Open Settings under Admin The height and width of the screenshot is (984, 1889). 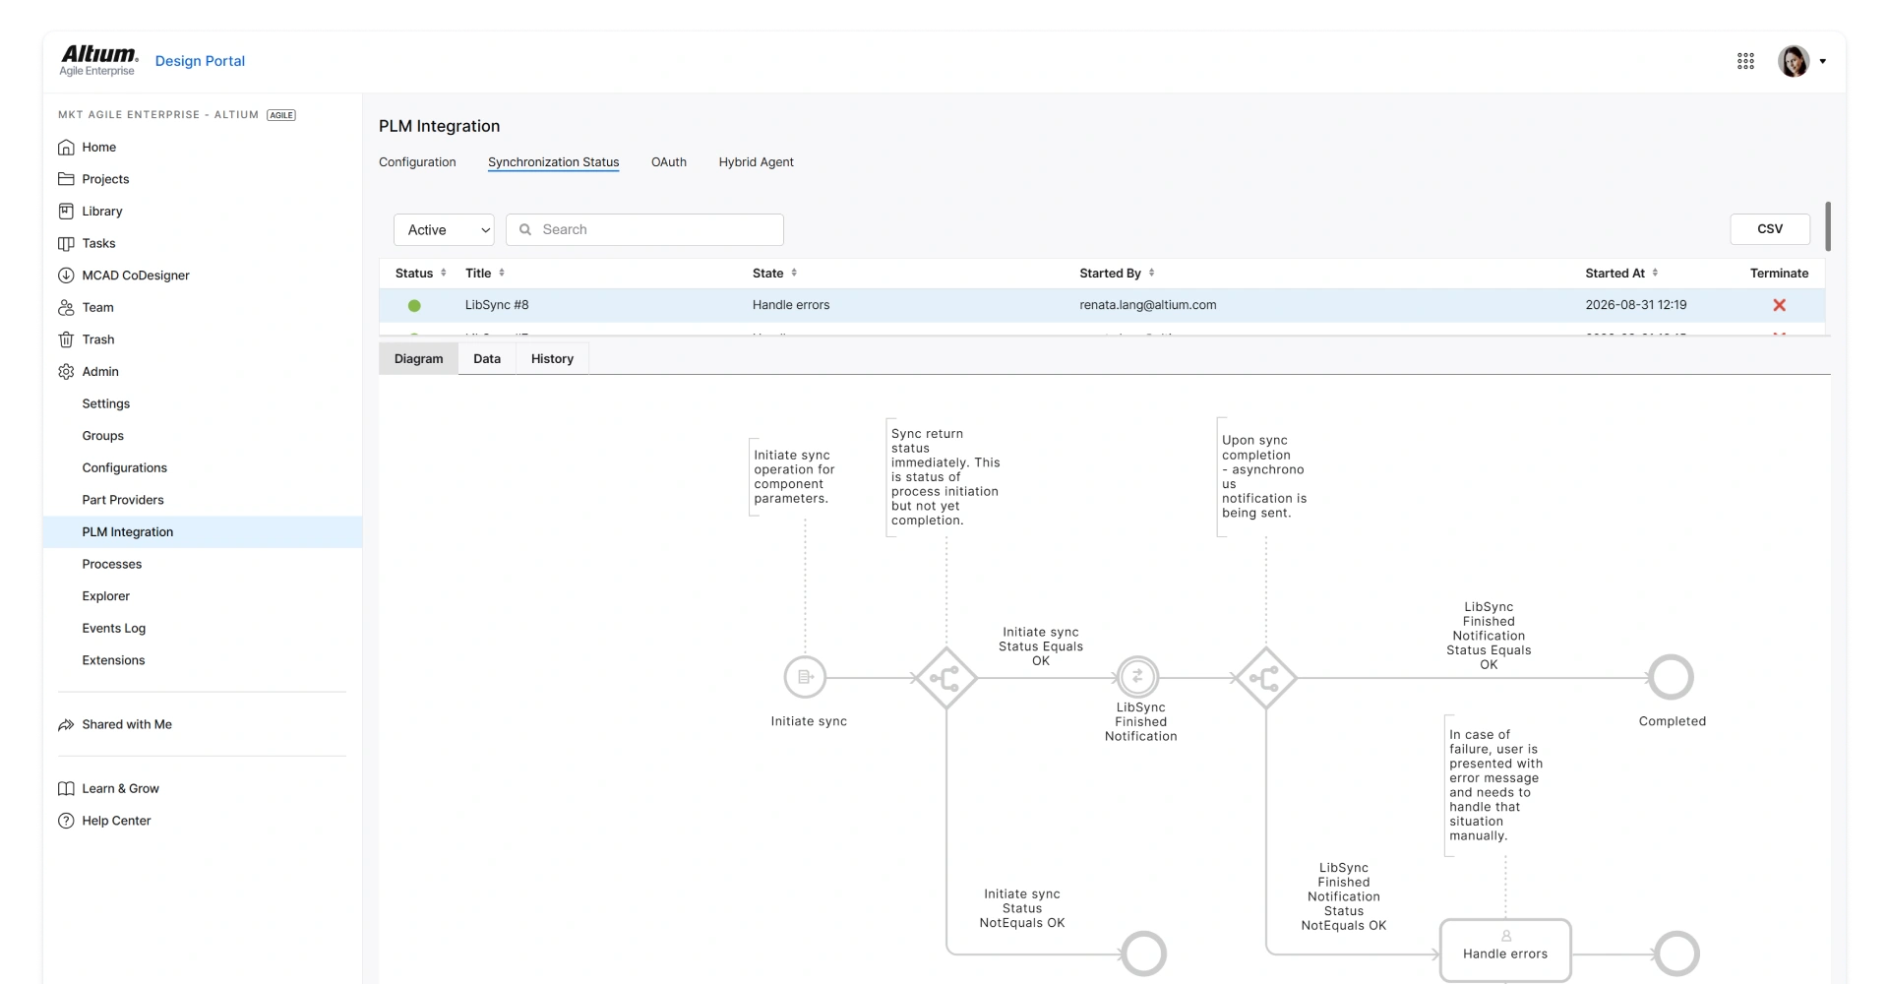(x=106, y=403)
